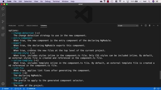Click the Time Machine clock icon
The image size is (161, 90).
pos(112,1)
